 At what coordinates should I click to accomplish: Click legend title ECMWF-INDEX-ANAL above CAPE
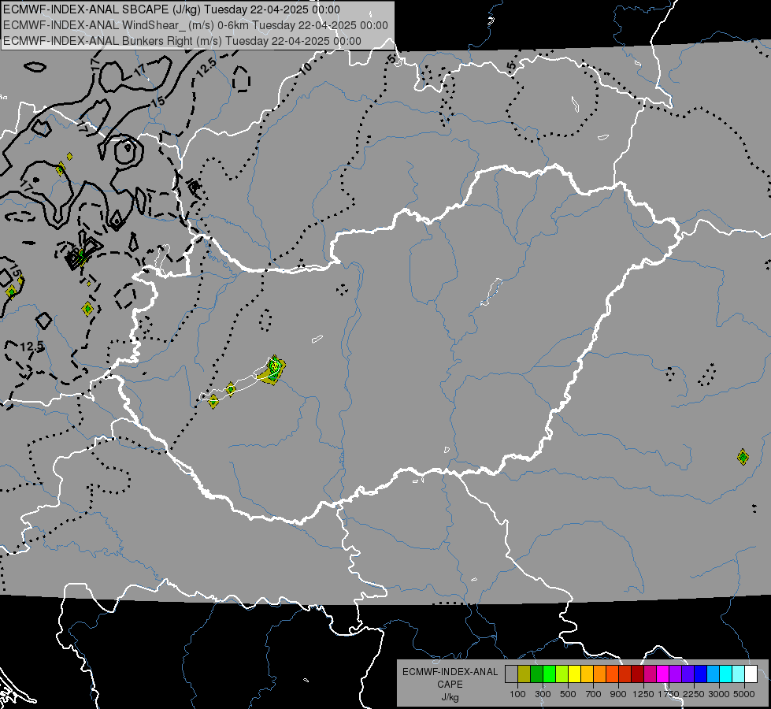[x=450, y=672]
